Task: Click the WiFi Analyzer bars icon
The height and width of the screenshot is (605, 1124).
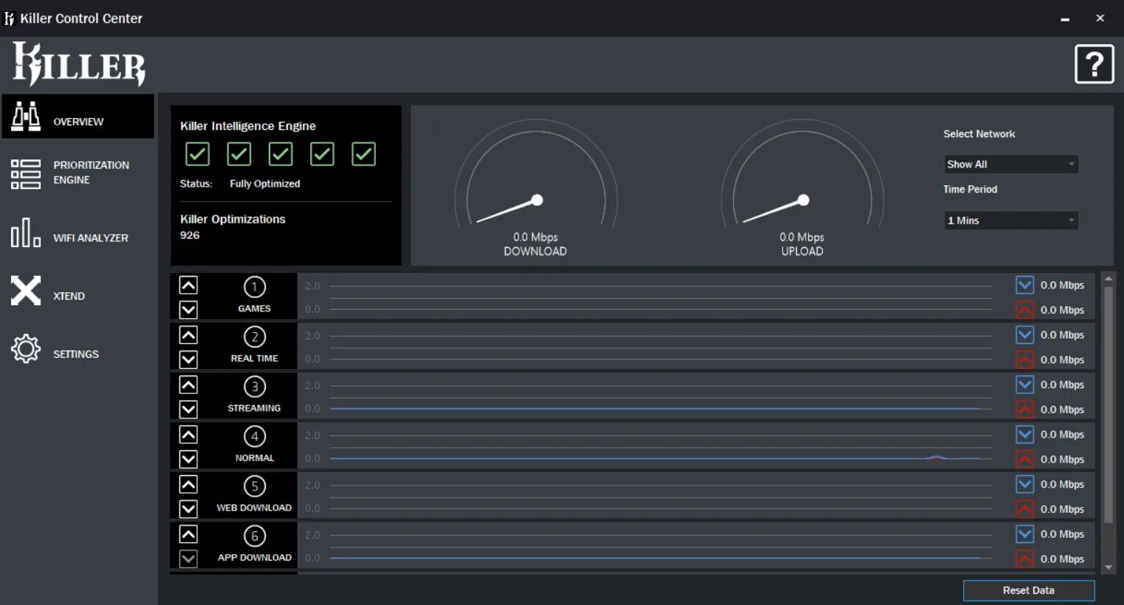Action: 26,232
